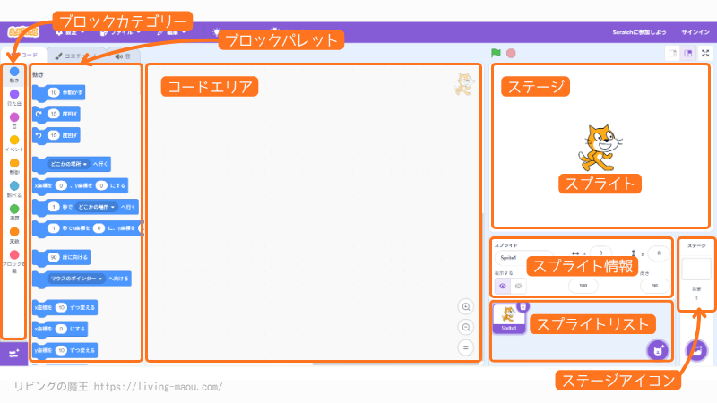Switch to the 音 sound tab
This screenshot has height=403, width=717.
click(121, 56)
